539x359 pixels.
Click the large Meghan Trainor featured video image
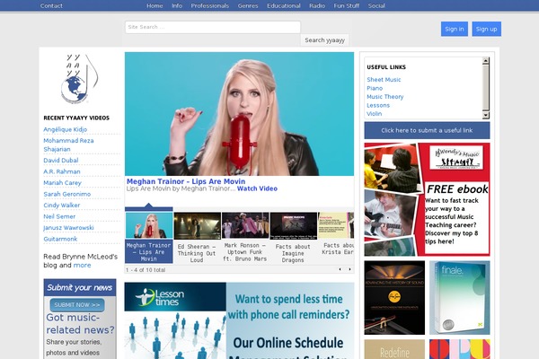(x=239, y=114)
